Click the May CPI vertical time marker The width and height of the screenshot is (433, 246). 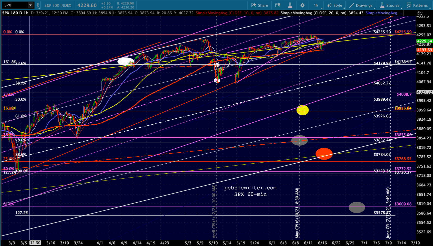click(297, 213)
